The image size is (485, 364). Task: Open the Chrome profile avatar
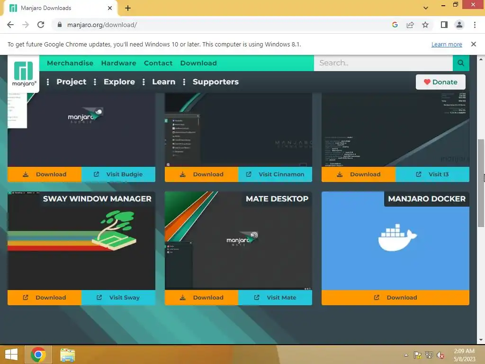point(459,25)
